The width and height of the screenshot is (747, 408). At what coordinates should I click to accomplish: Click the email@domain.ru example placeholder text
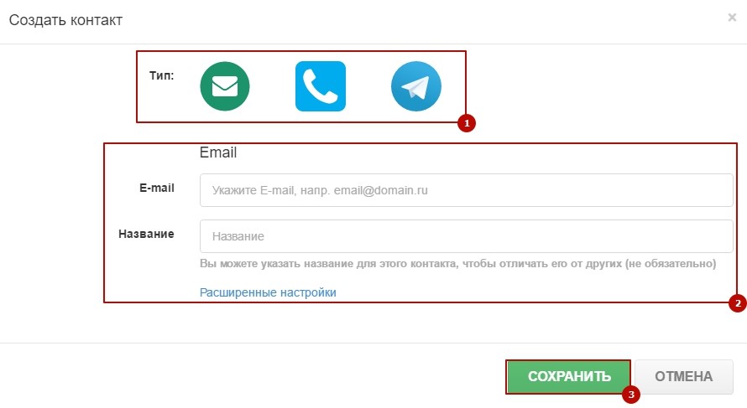point(381,190)
